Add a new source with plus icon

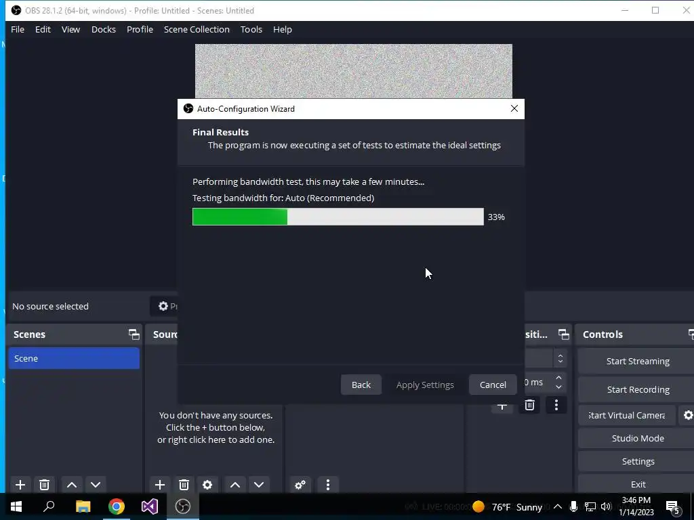(x=160, y=485)
